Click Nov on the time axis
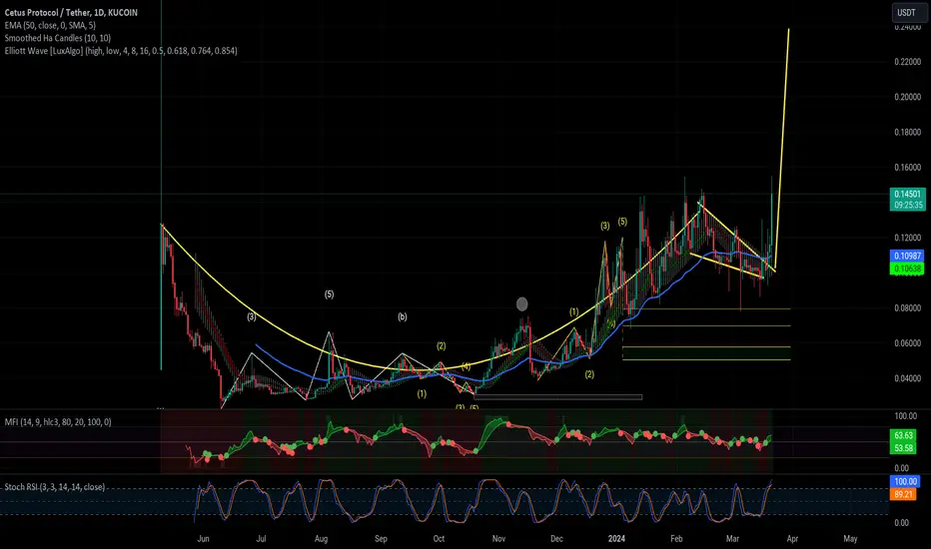Viewport: 931px width, 549px height. 498,539
